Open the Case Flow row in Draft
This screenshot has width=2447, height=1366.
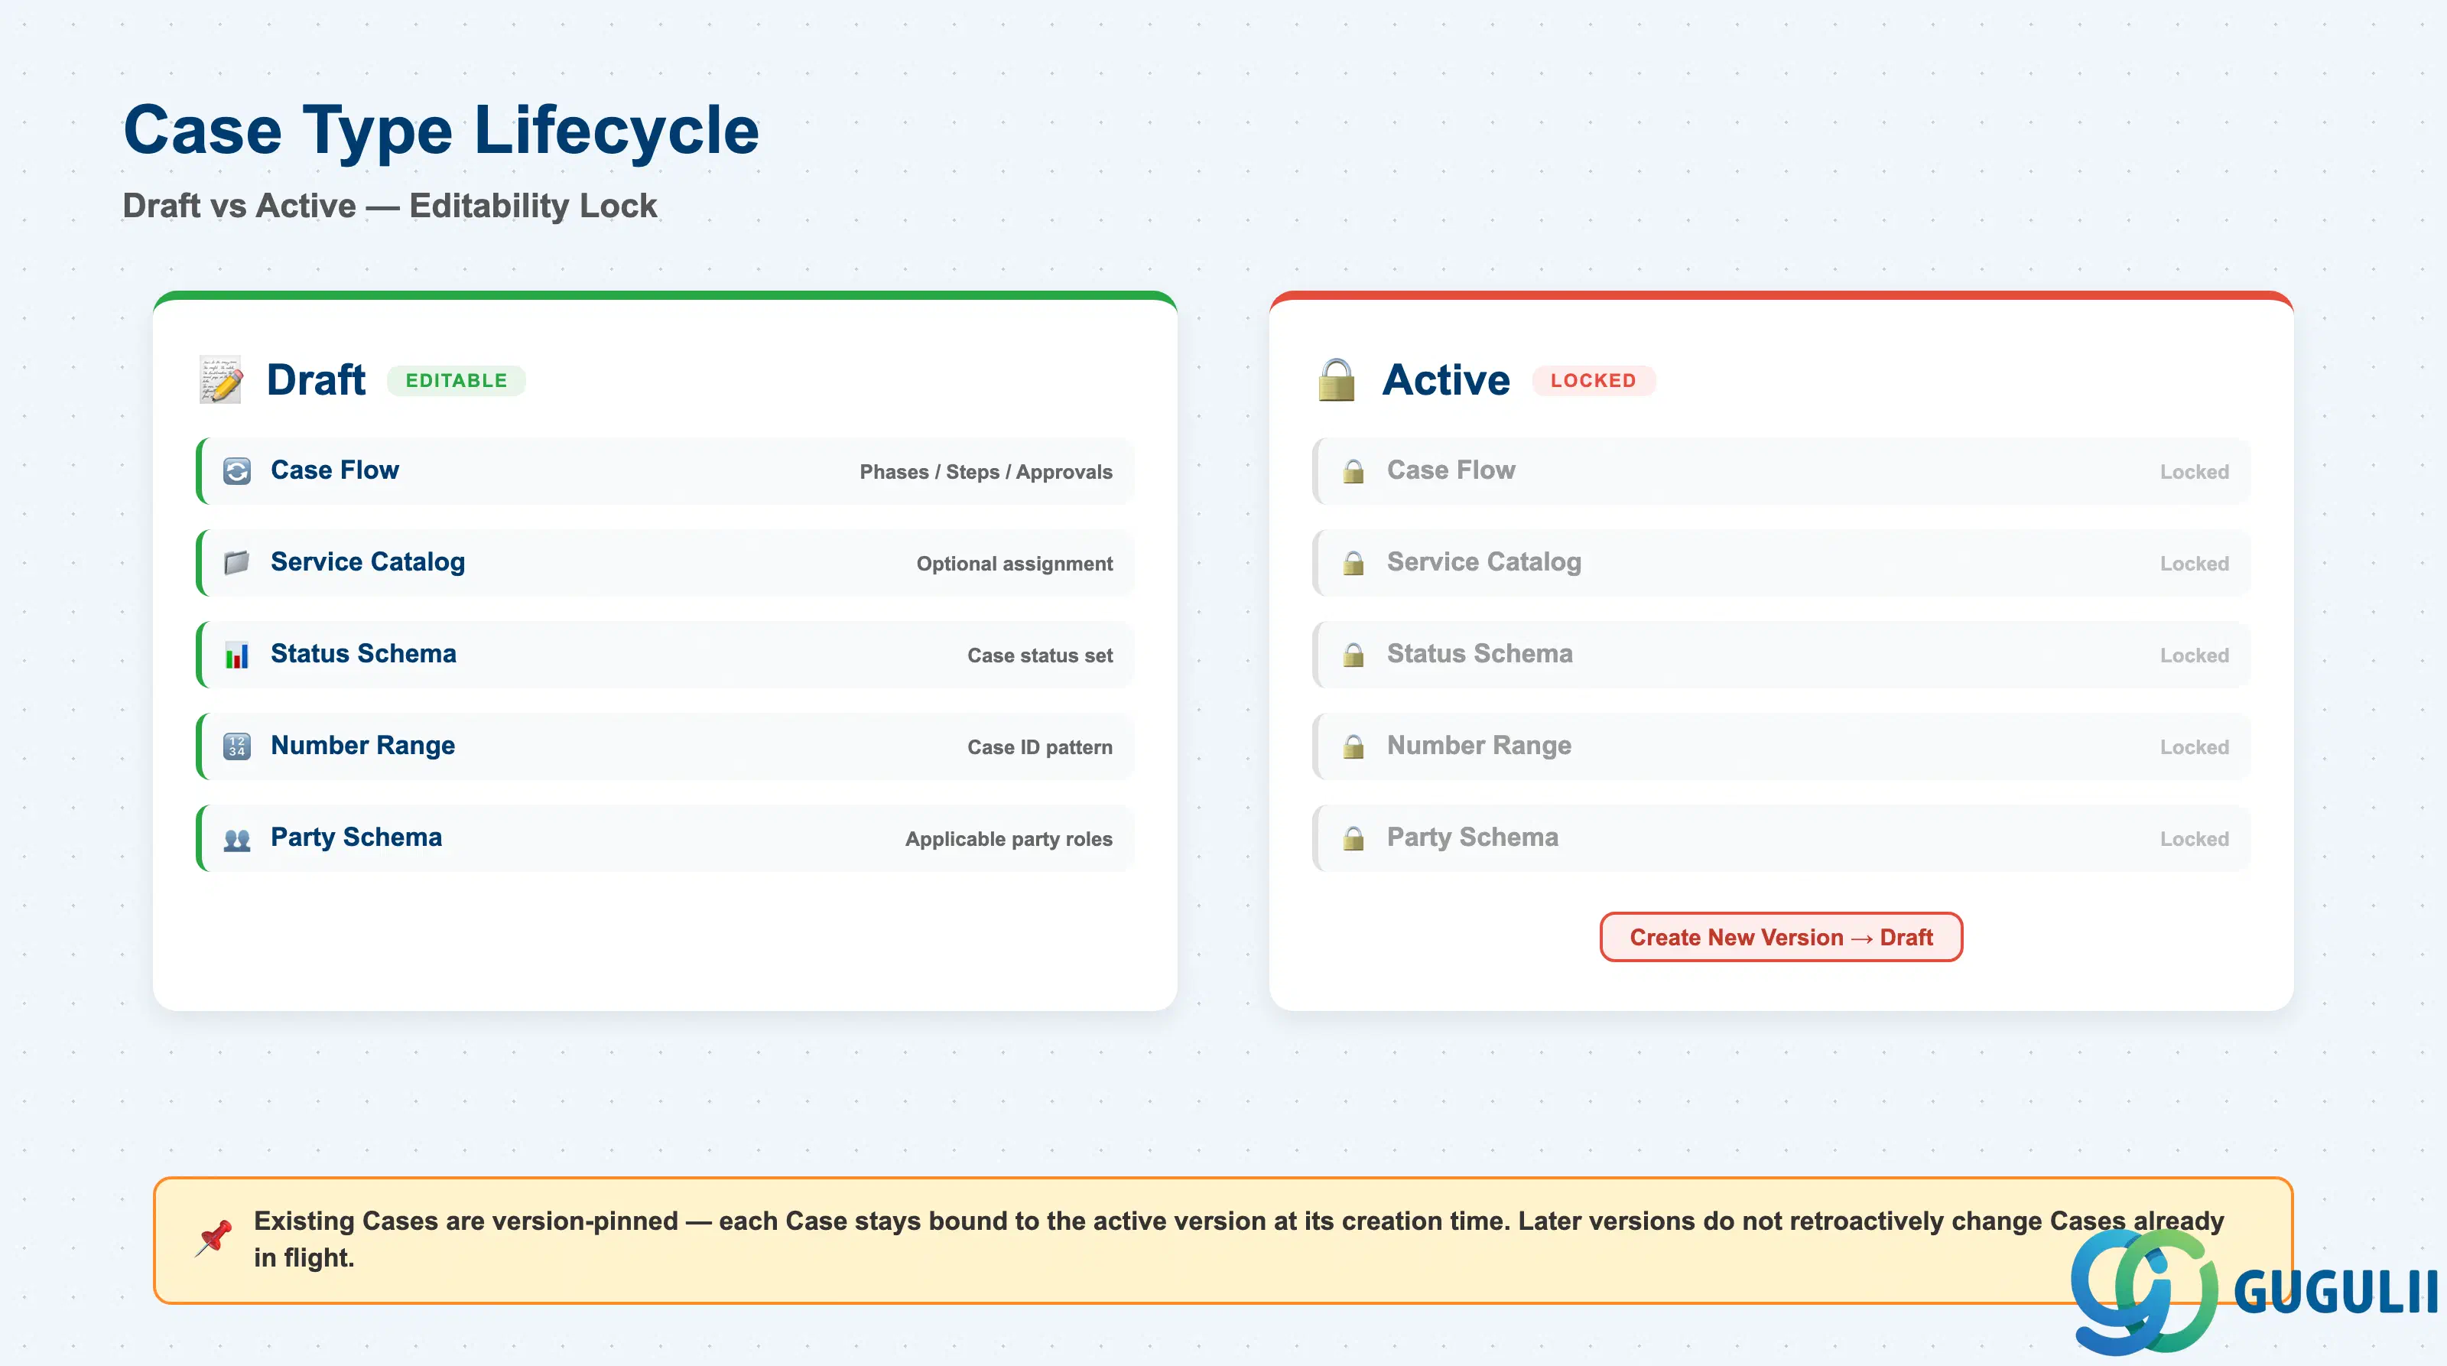[665, 471]
